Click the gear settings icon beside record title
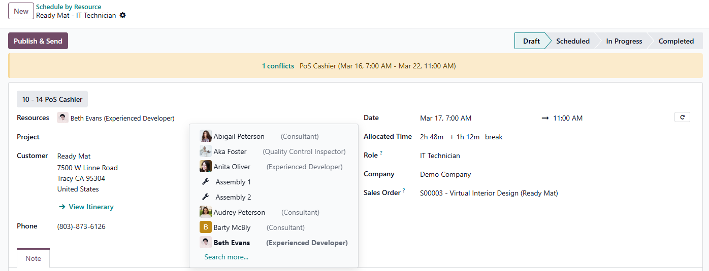The width and height of the screenshot is (709, 271). (x=122, y=16)
